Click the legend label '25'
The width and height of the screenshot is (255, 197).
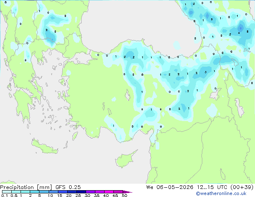[x=78, y=195]
